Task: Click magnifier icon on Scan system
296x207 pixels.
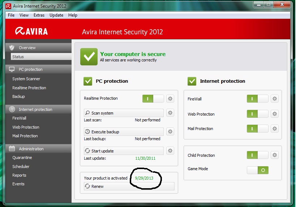Action: click(x=87, y=113)
